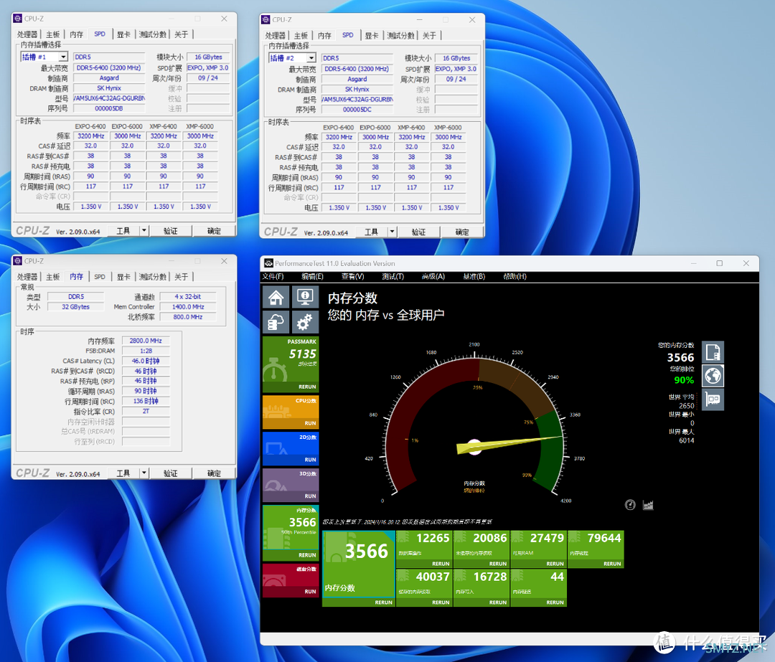Select the red disk score tile
775x662 pixels.
(x=290, y=580)
